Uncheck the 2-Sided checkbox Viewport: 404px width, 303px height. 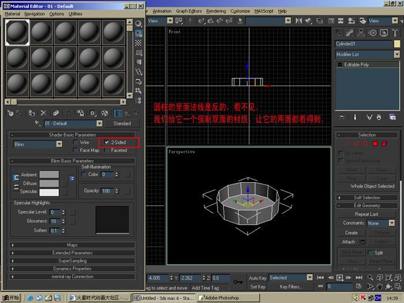tap(106, 142)
